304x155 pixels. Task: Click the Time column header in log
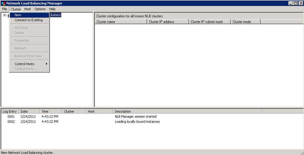tap(51, 111)
